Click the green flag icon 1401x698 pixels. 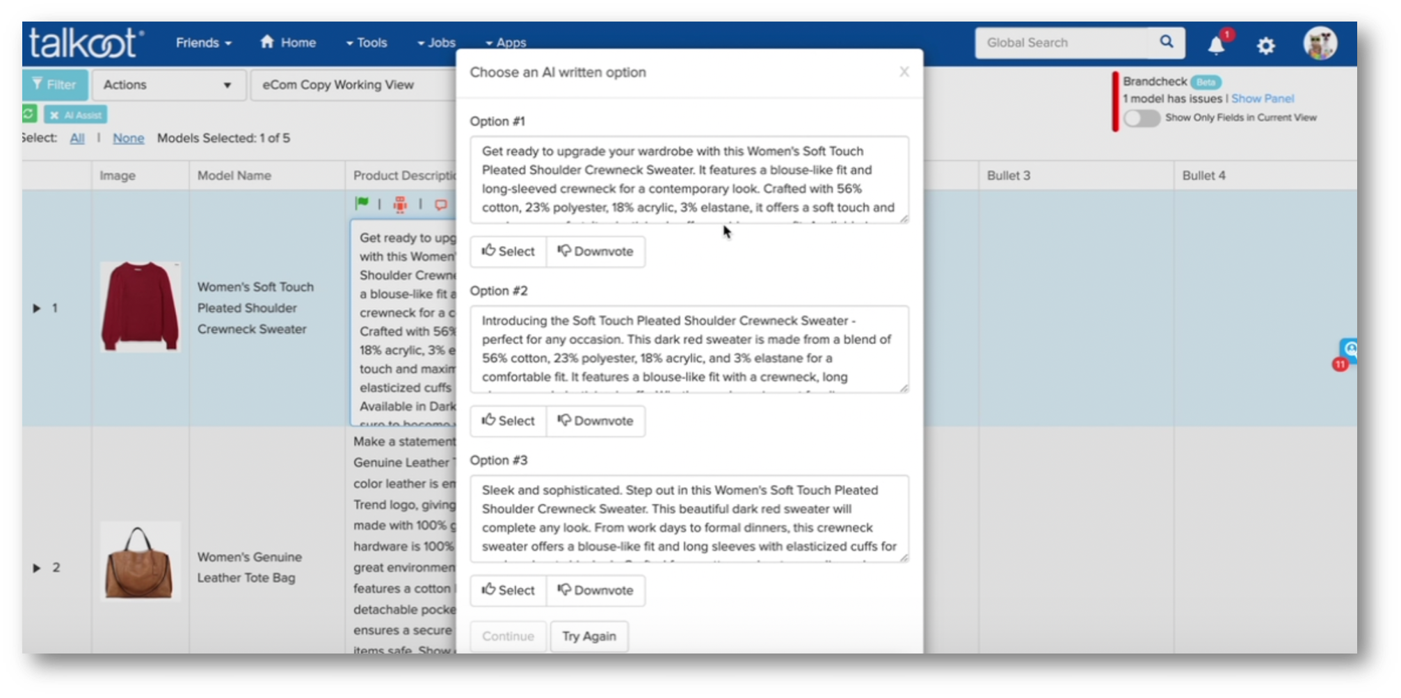click(362, 203)
